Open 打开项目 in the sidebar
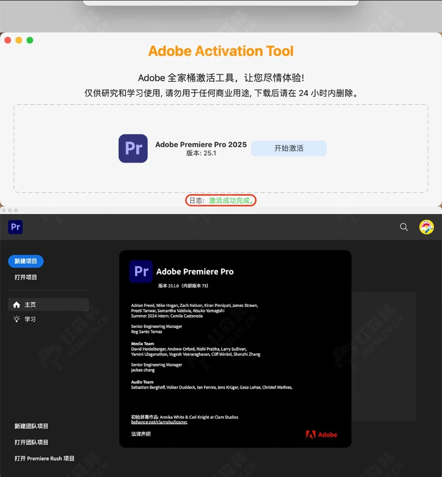The image size is (442, 477). click(x=26, y=277)
